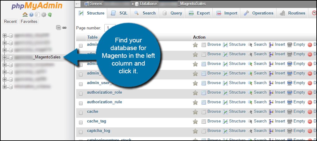
Task: Open the blue question mark documentation icon
Action: (x=31, y=15)
